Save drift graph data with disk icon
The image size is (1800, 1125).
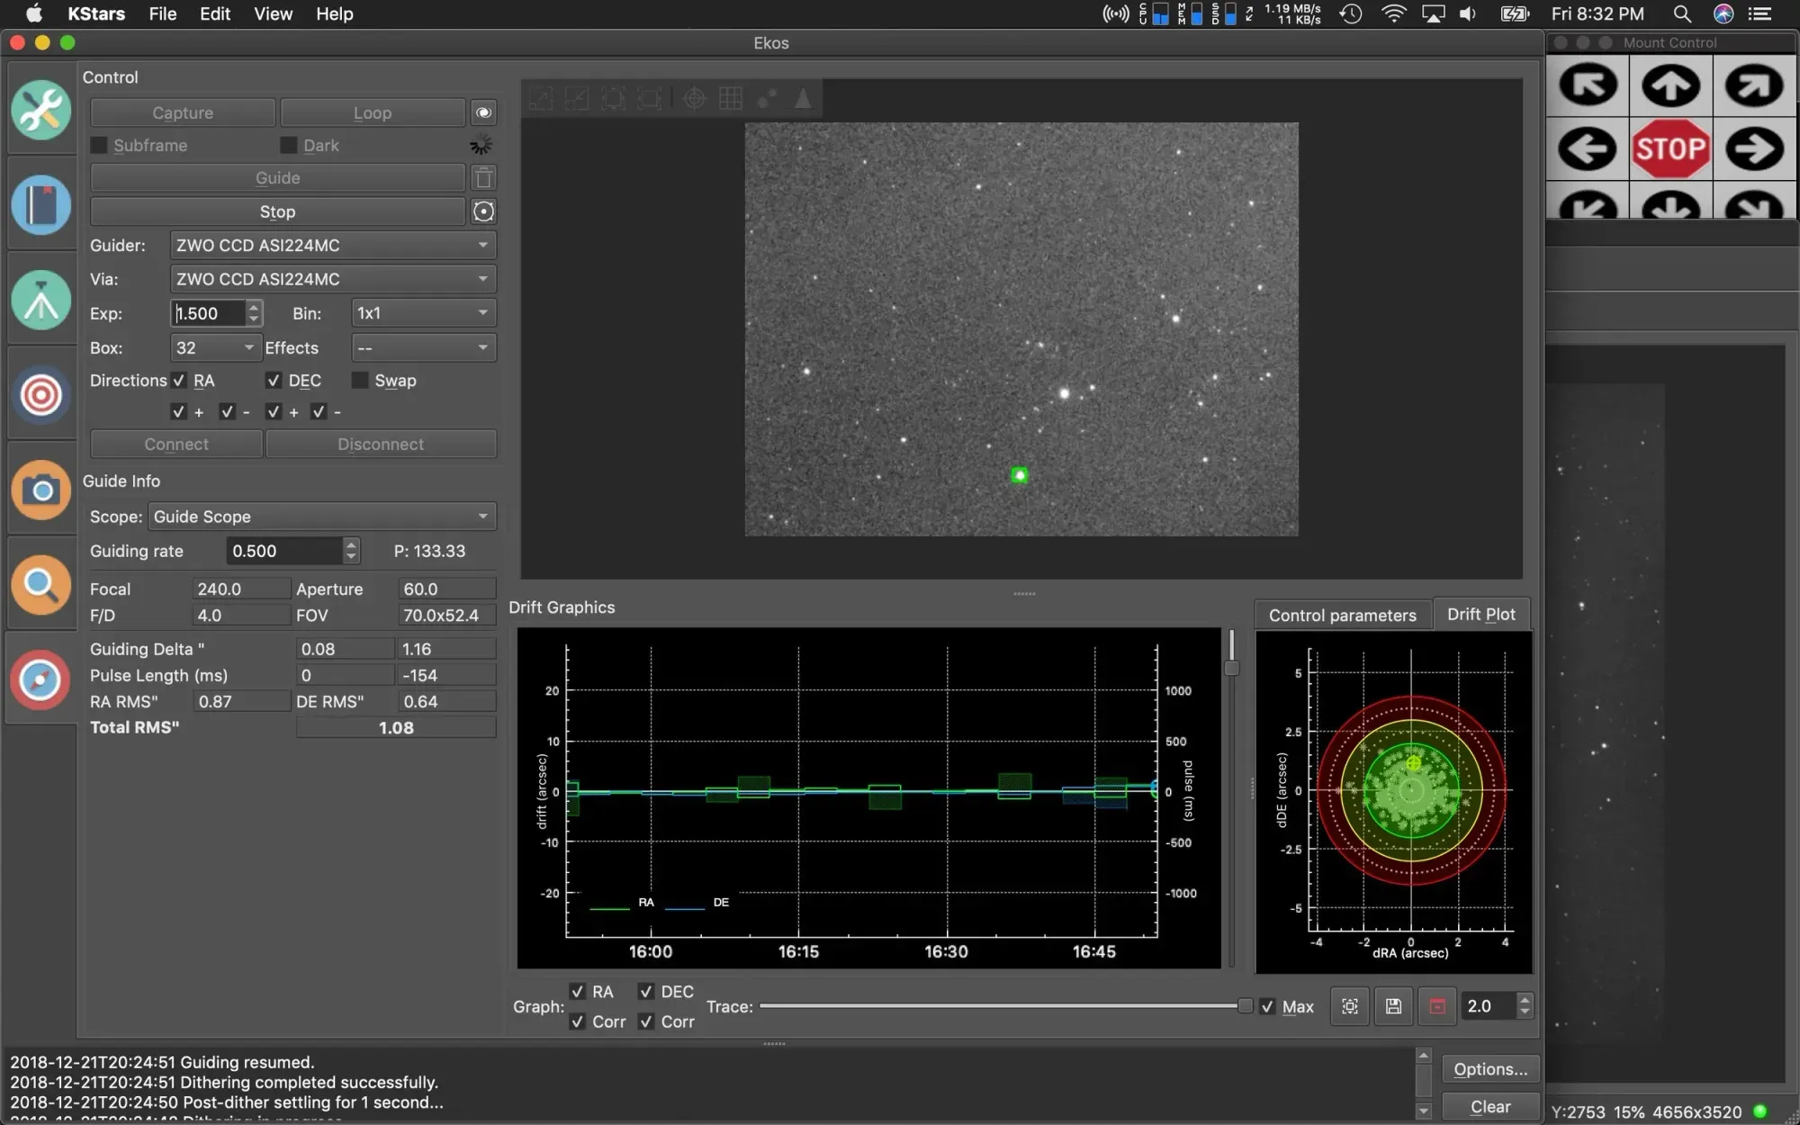(x=1393, y=1006)
